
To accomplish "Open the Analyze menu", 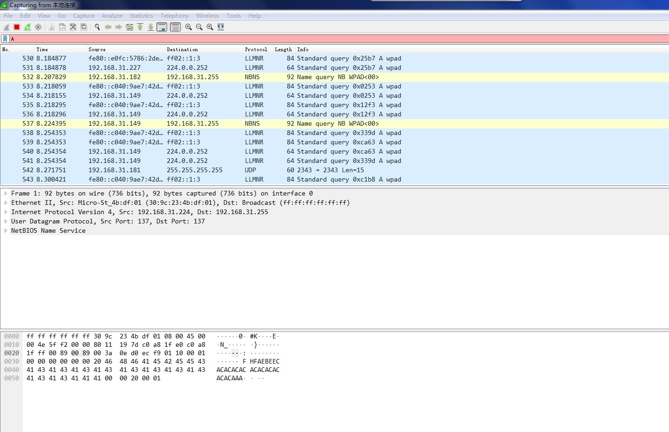I will tap(112, 15).
